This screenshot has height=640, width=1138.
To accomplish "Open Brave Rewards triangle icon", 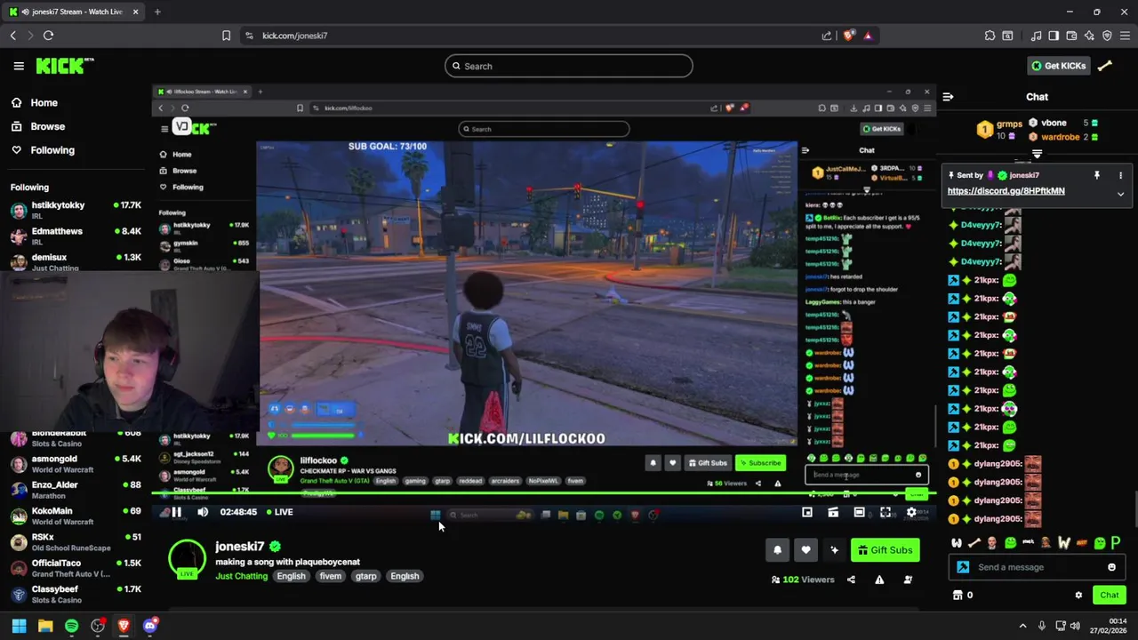I will tap(868, 36).
